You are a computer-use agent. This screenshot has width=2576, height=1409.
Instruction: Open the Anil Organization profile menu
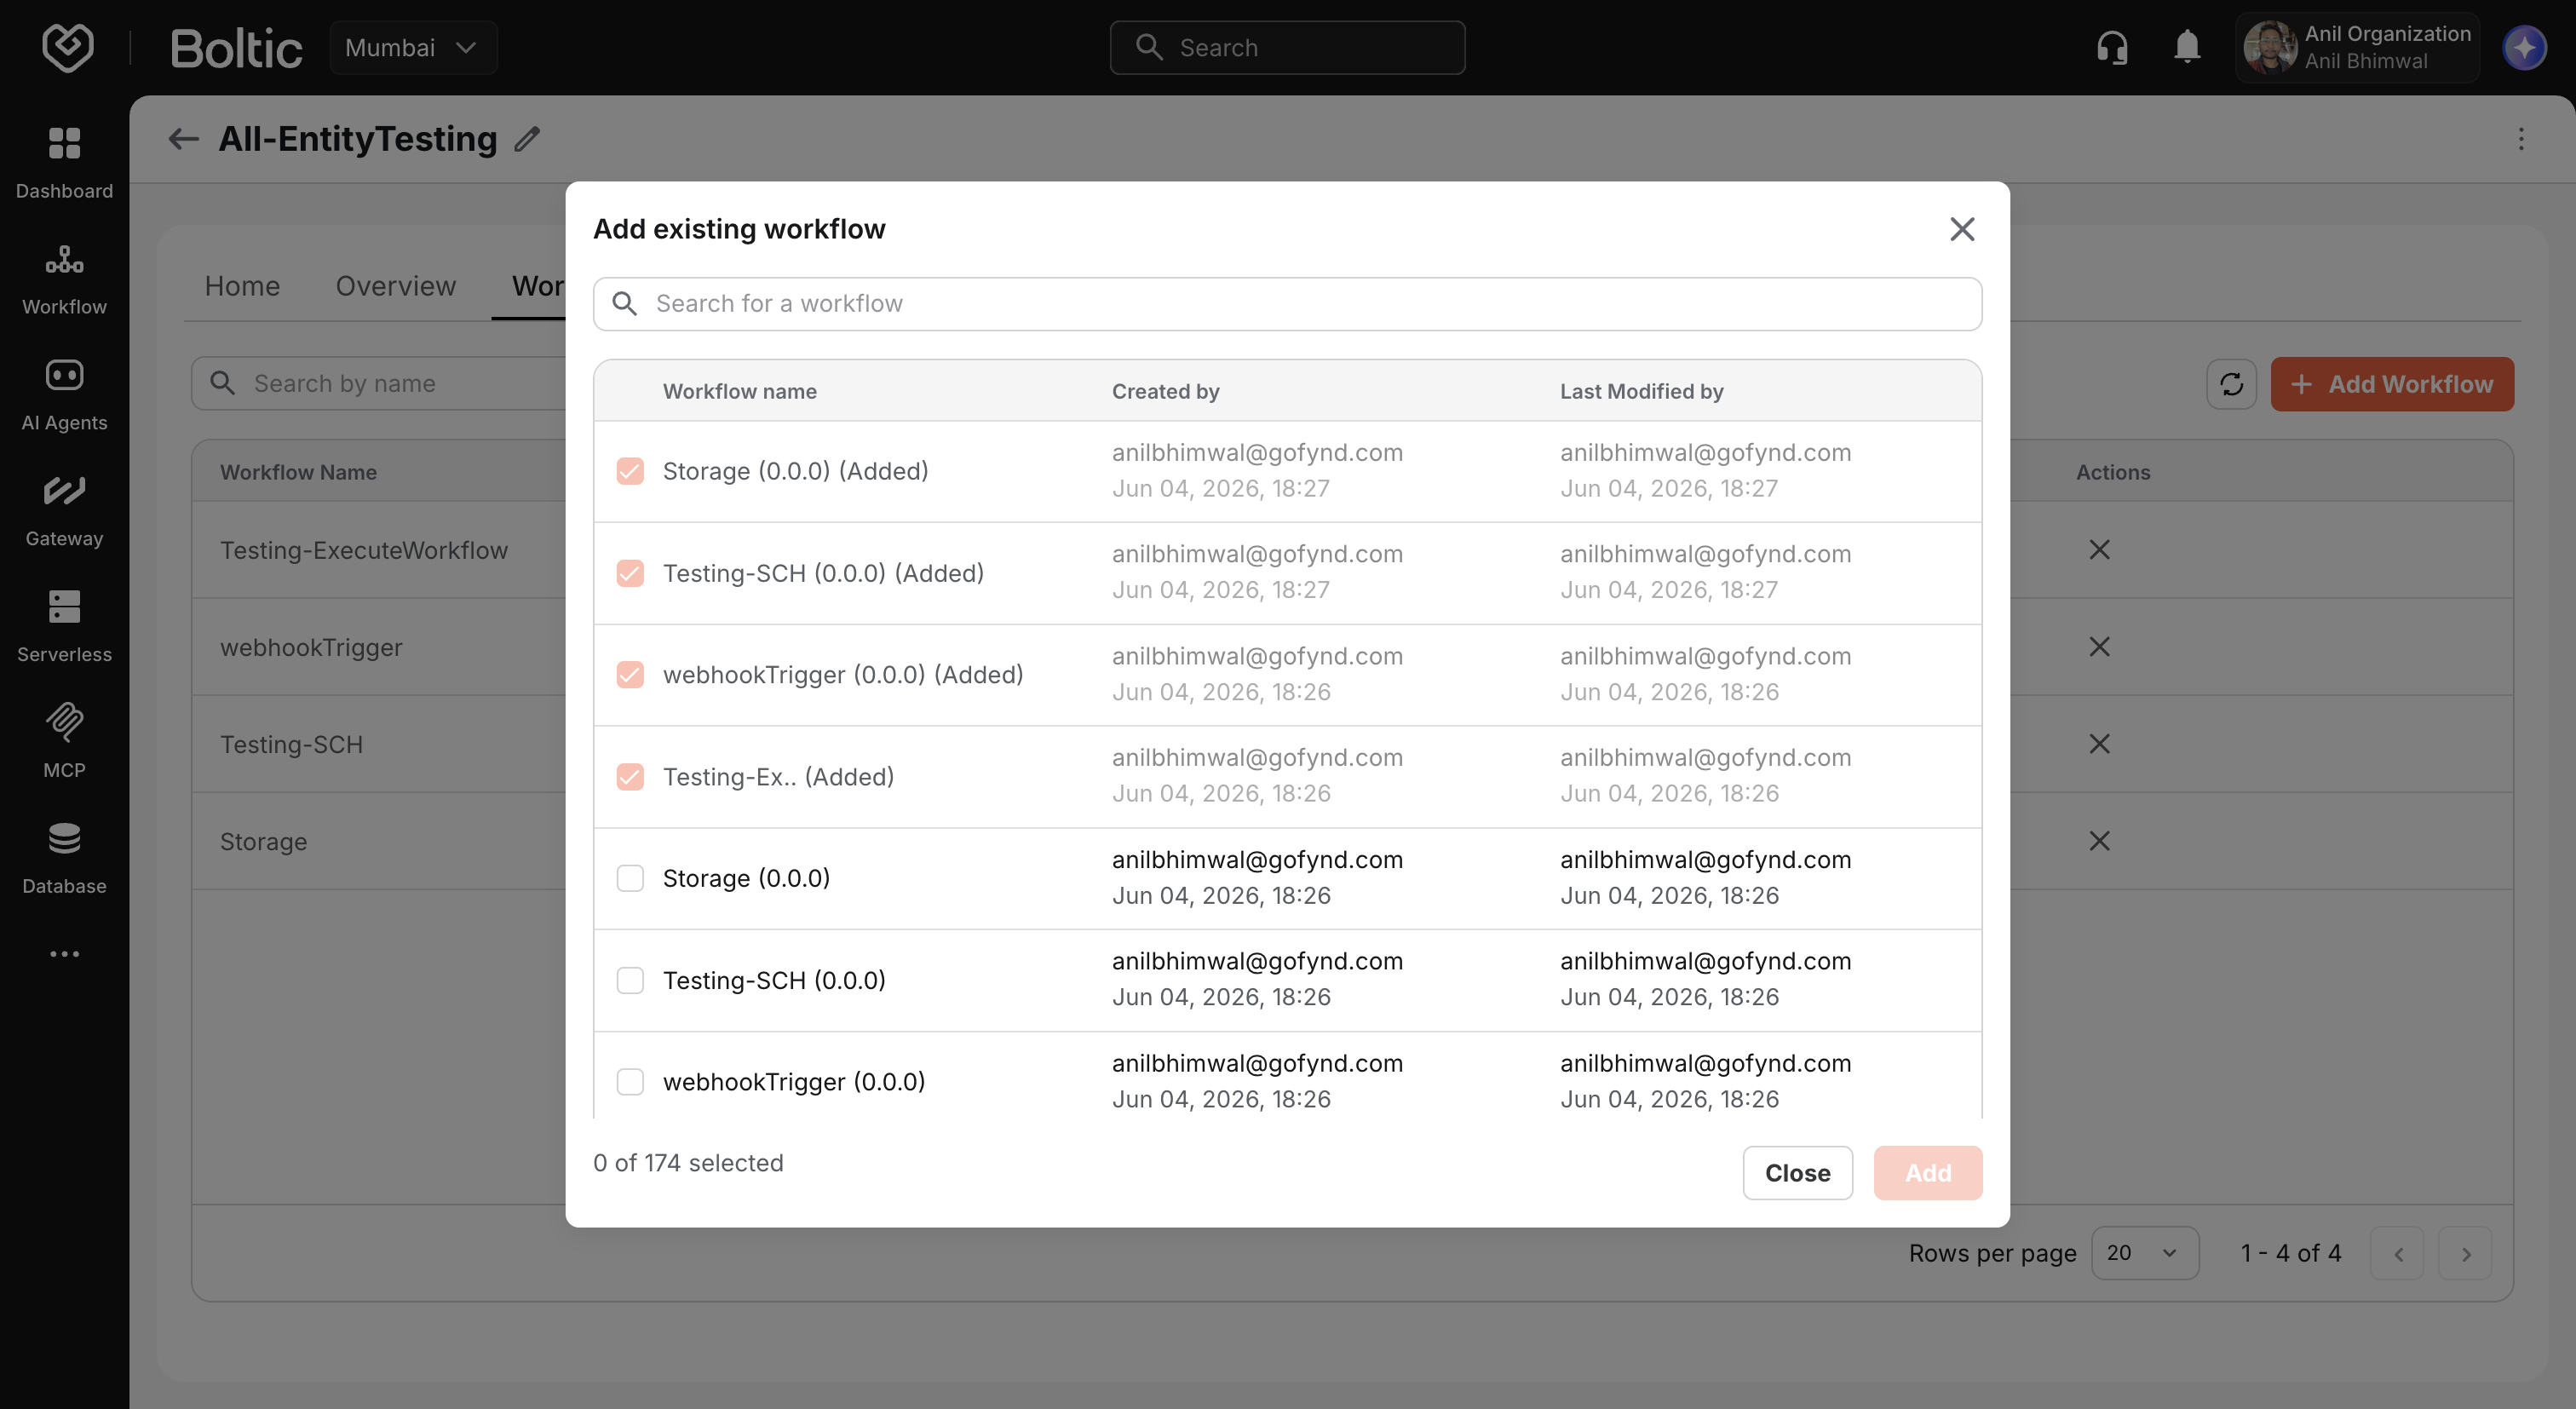2357,47
